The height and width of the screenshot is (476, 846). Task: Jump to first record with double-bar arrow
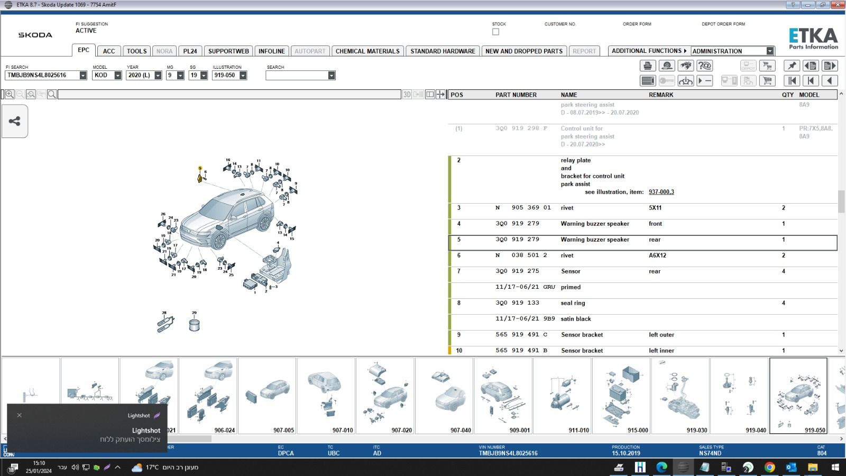tap(792, 81)
